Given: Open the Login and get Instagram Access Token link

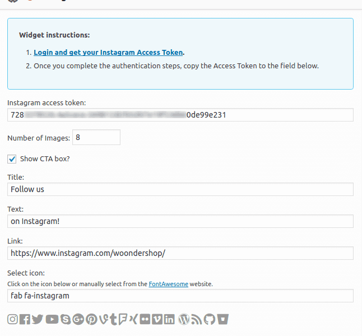Looking at the screenshot, I should [108, 53].
